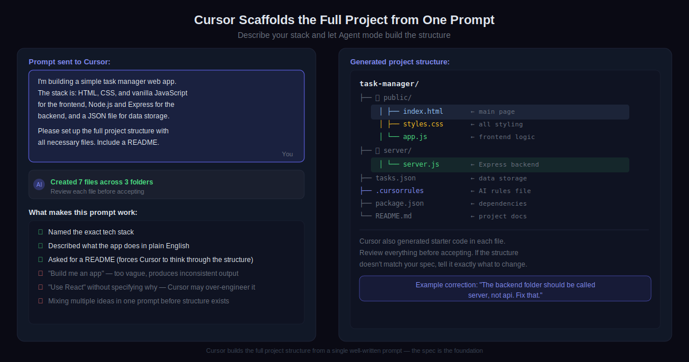Screen dimensions: 689x362
Task: Click the red marker before "Use React"
Action: click(x=40, y=287)
